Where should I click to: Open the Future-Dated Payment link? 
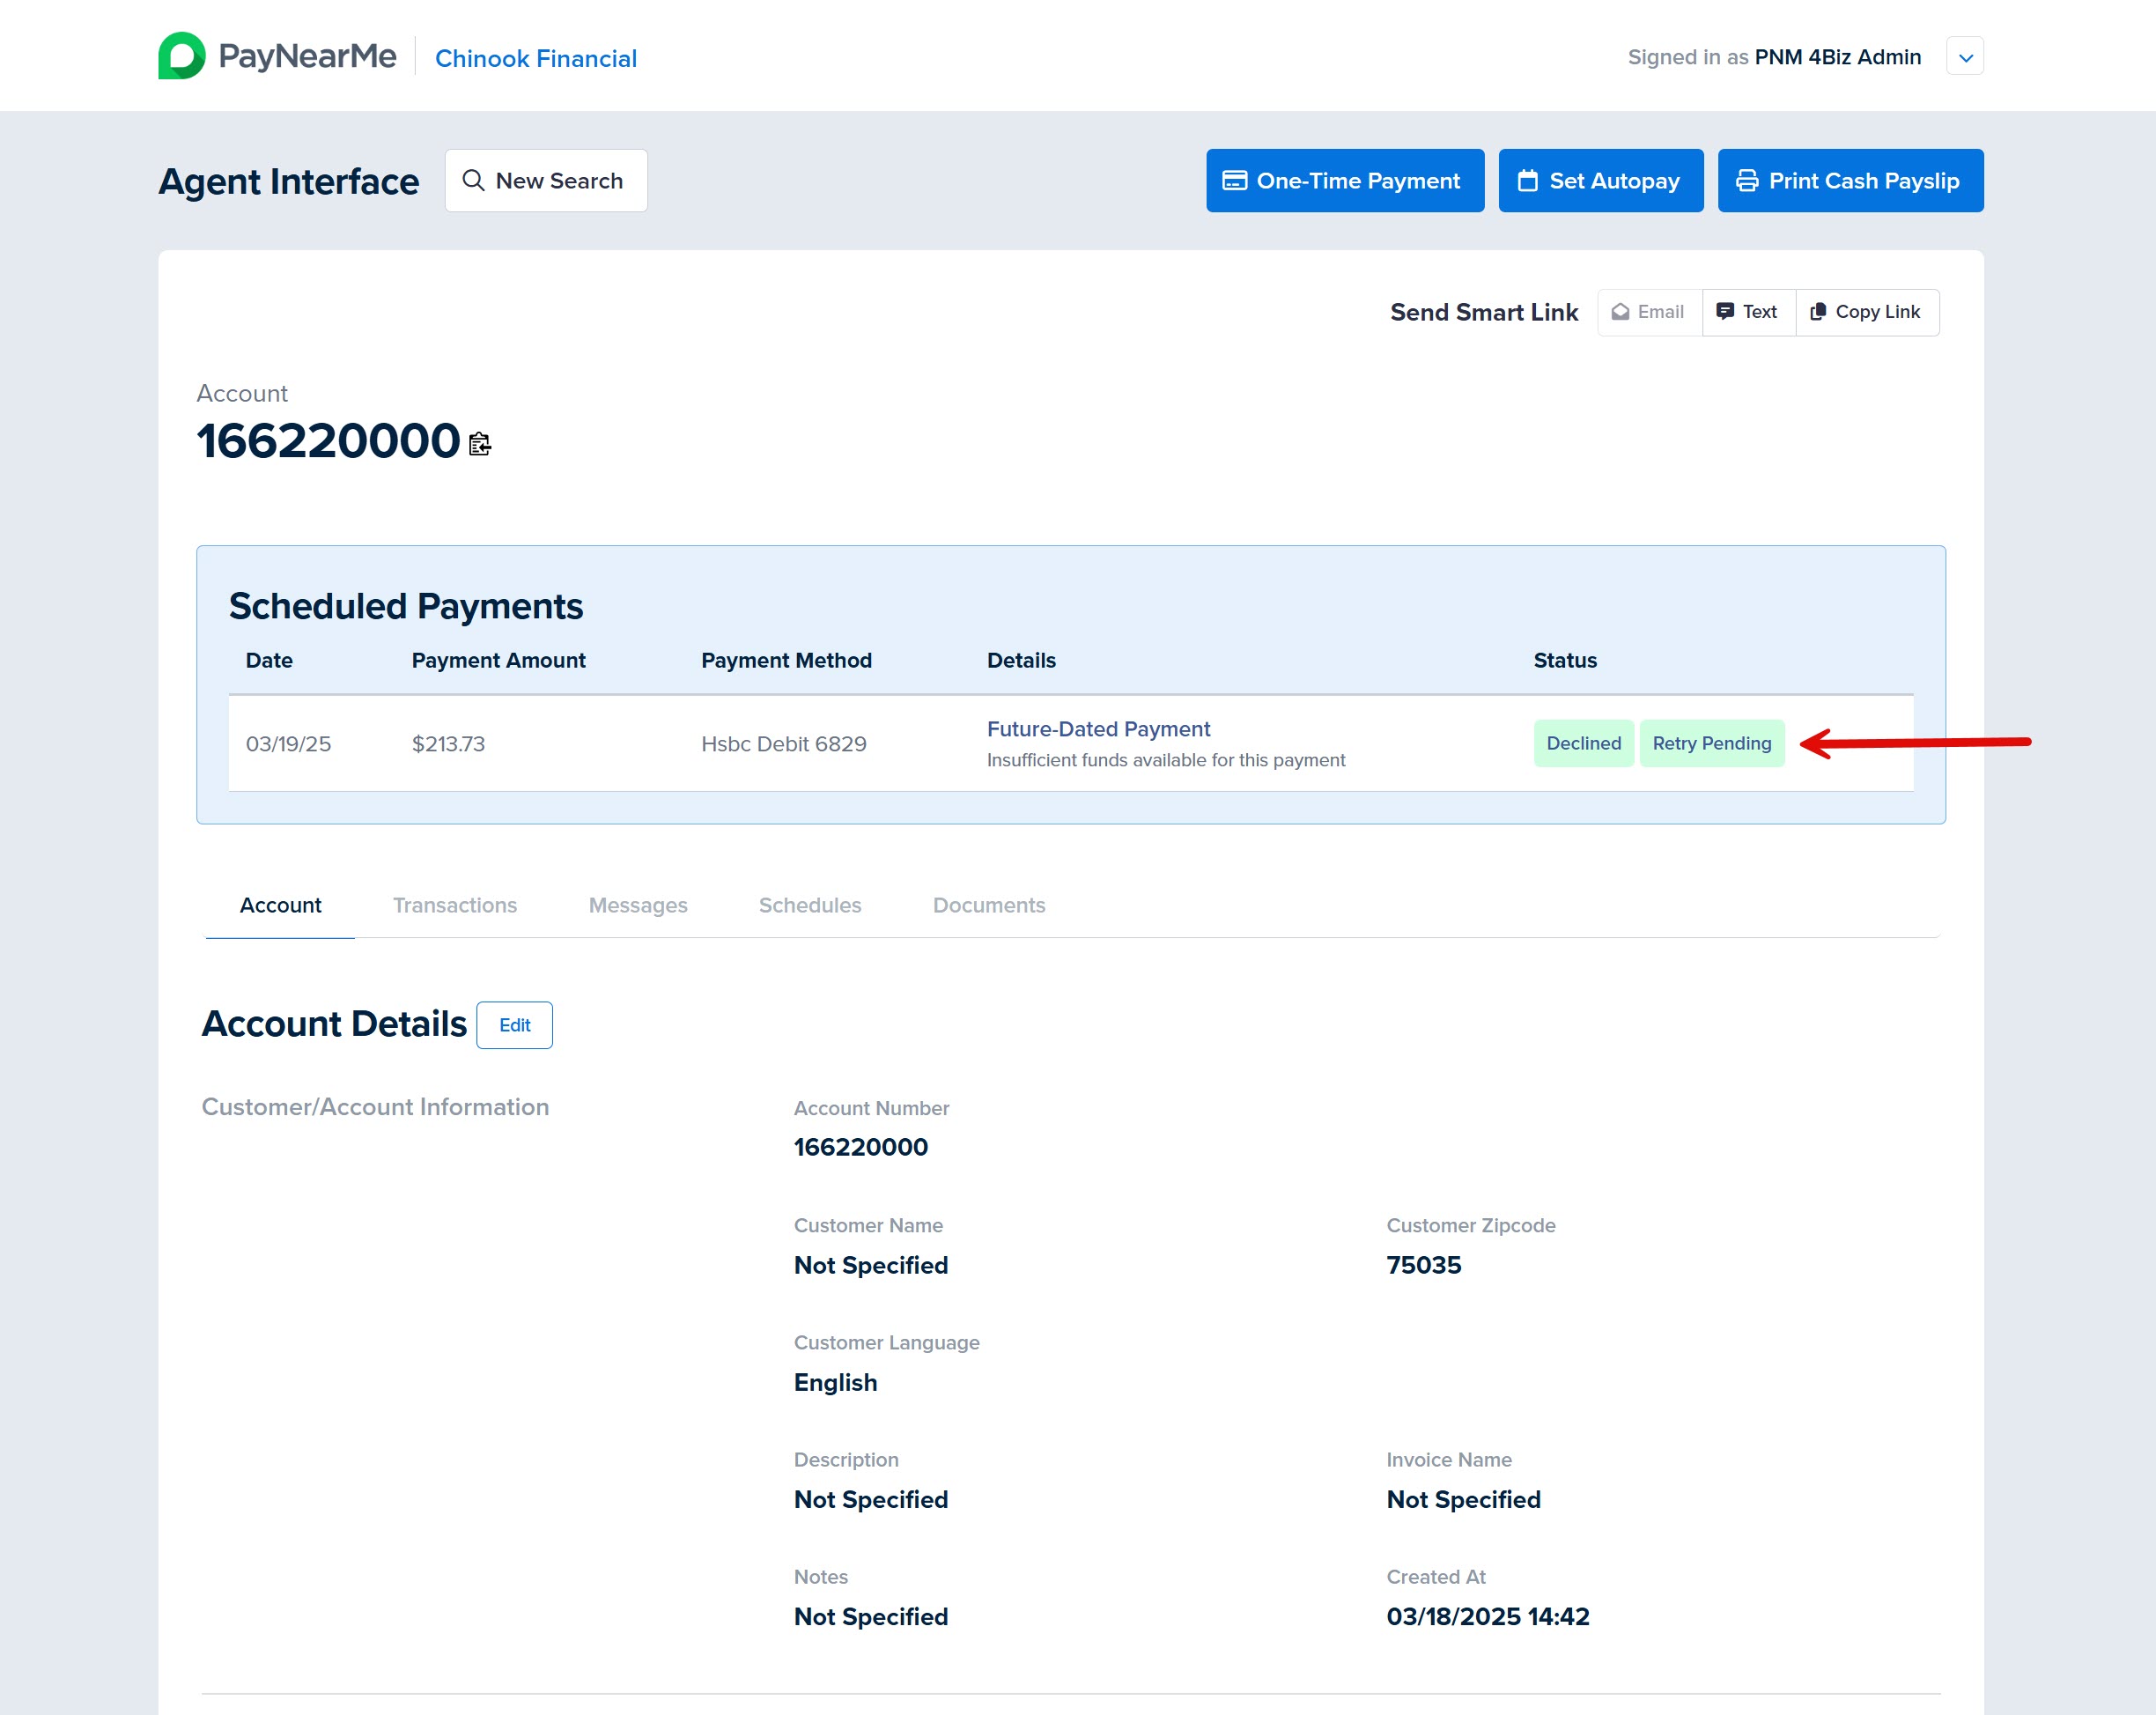coord(1097,729)
